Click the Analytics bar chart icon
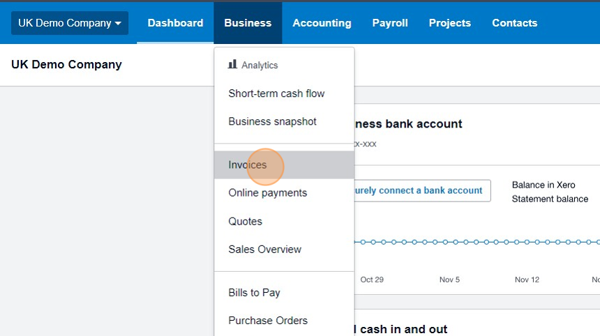 [232, 64]
